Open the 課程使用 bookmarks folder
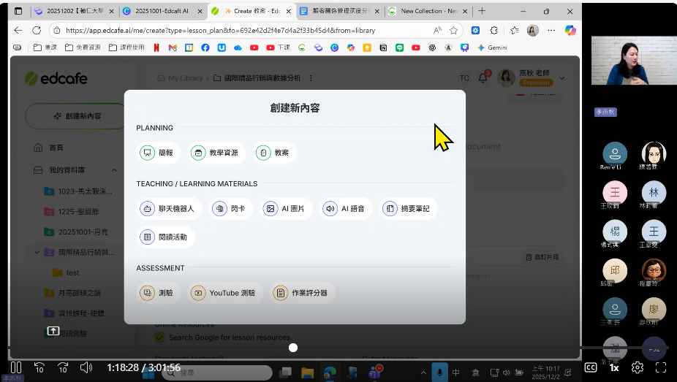Viewport: 677px width, 382px height. click(126, 48)
